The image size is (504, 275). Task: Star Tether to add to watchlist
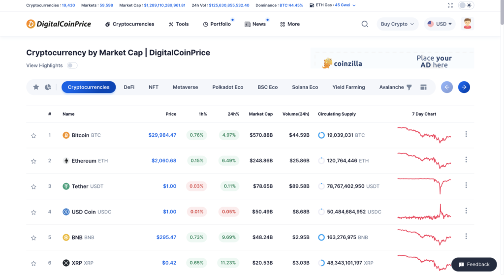click(33, 186)
